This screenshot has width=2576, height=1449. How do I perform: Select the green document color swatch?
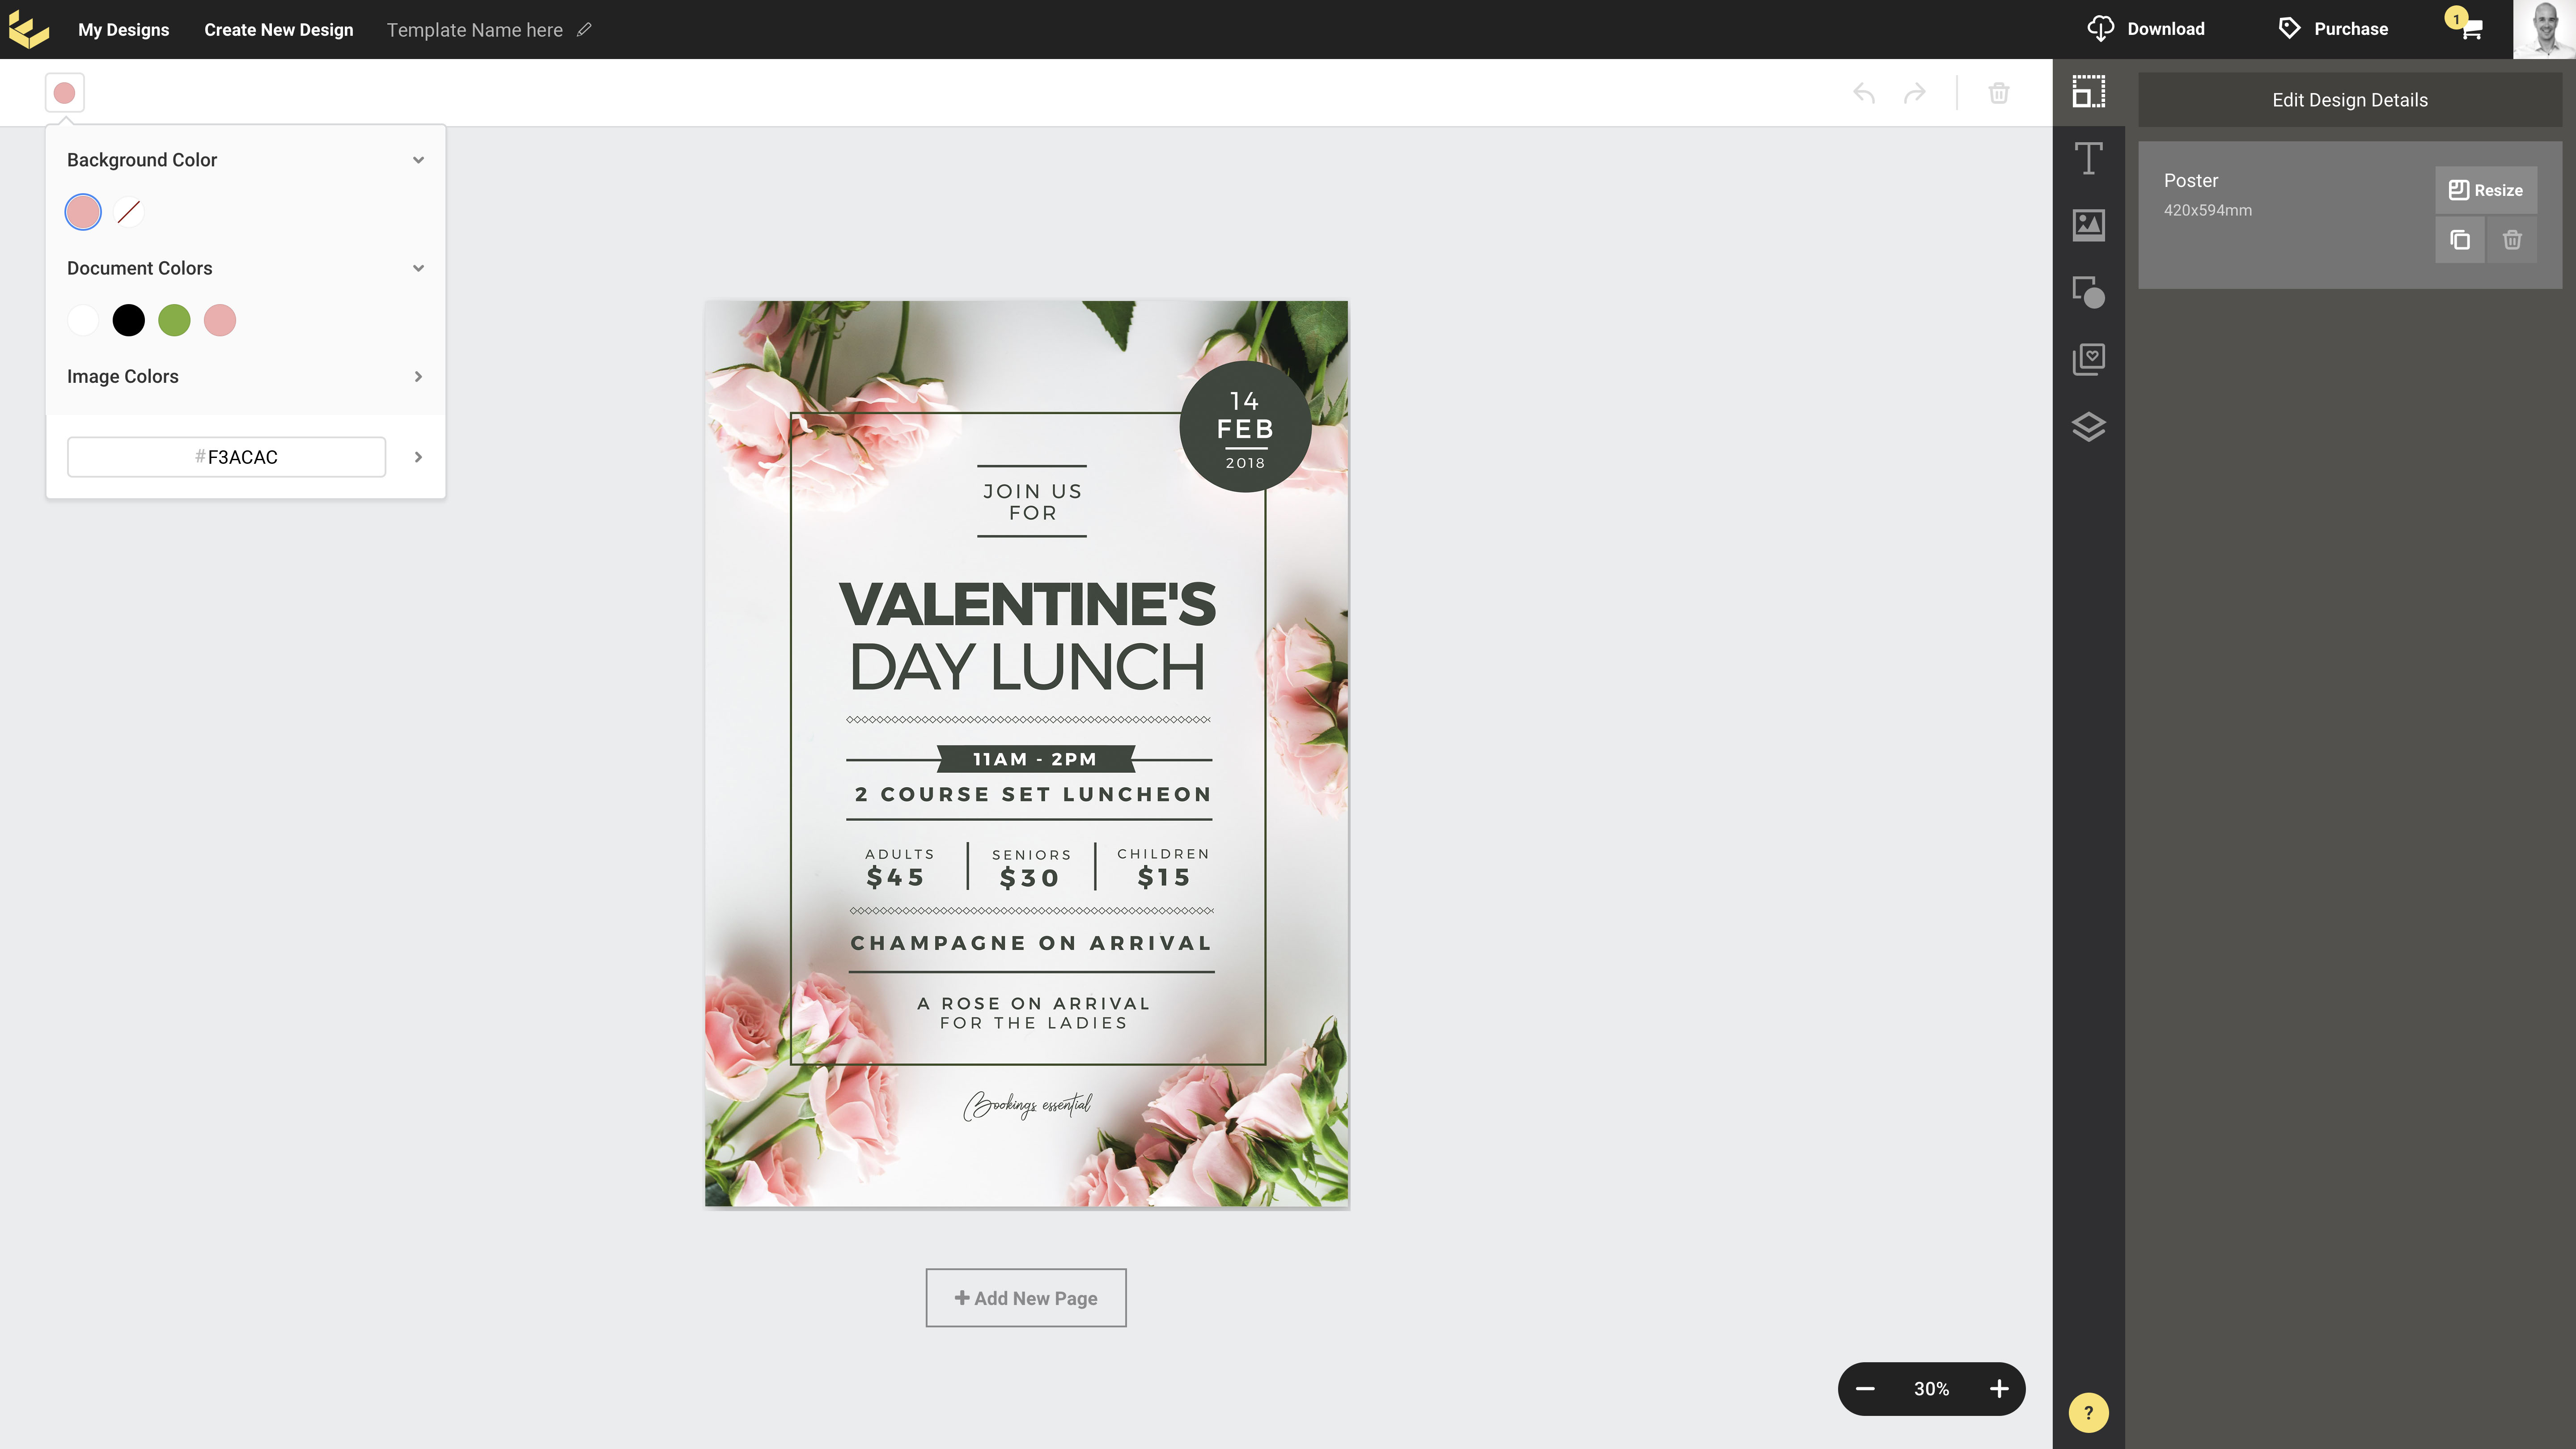(174, 321)
